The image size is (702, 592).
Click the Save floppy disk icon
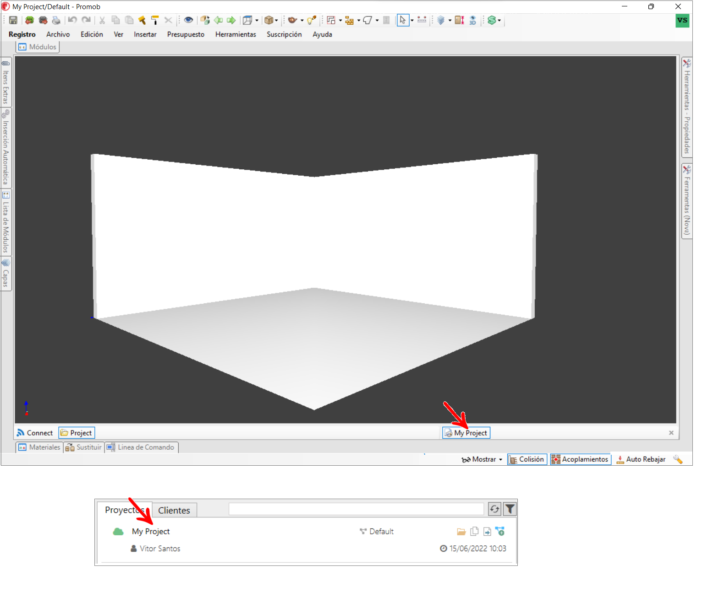coord(13,20)
